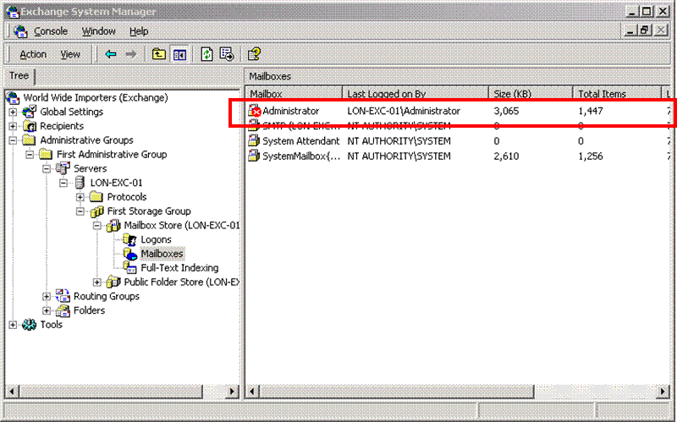Open the Action menu
Viewport: 677px width, 422px height.
pos(33,54)
